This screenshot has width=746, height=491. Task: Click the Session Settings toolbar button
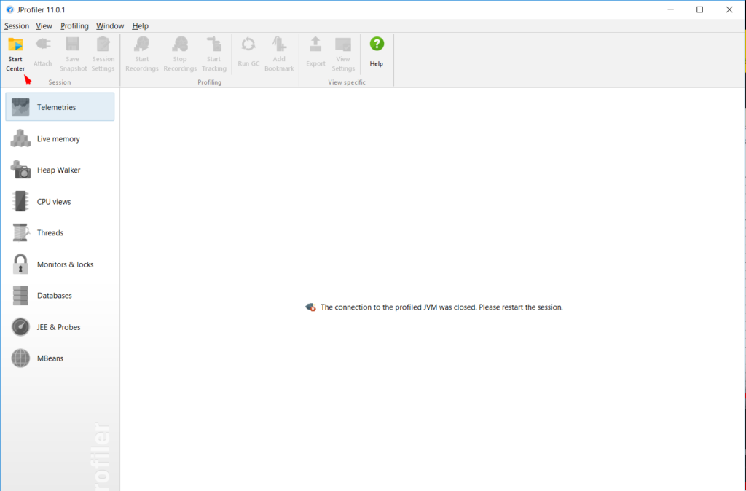(x=103, y=53)
